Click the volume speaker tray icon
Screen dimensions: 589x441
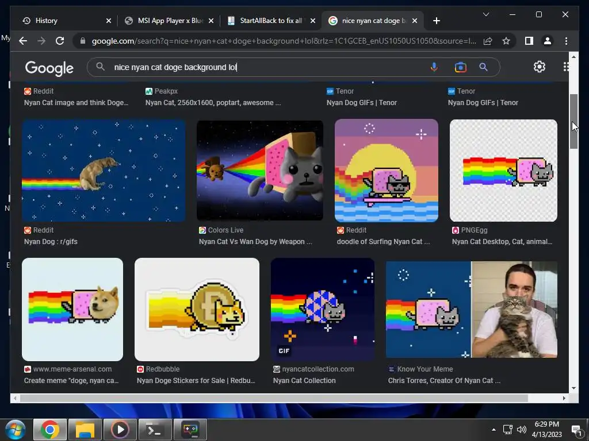(521, 430)
